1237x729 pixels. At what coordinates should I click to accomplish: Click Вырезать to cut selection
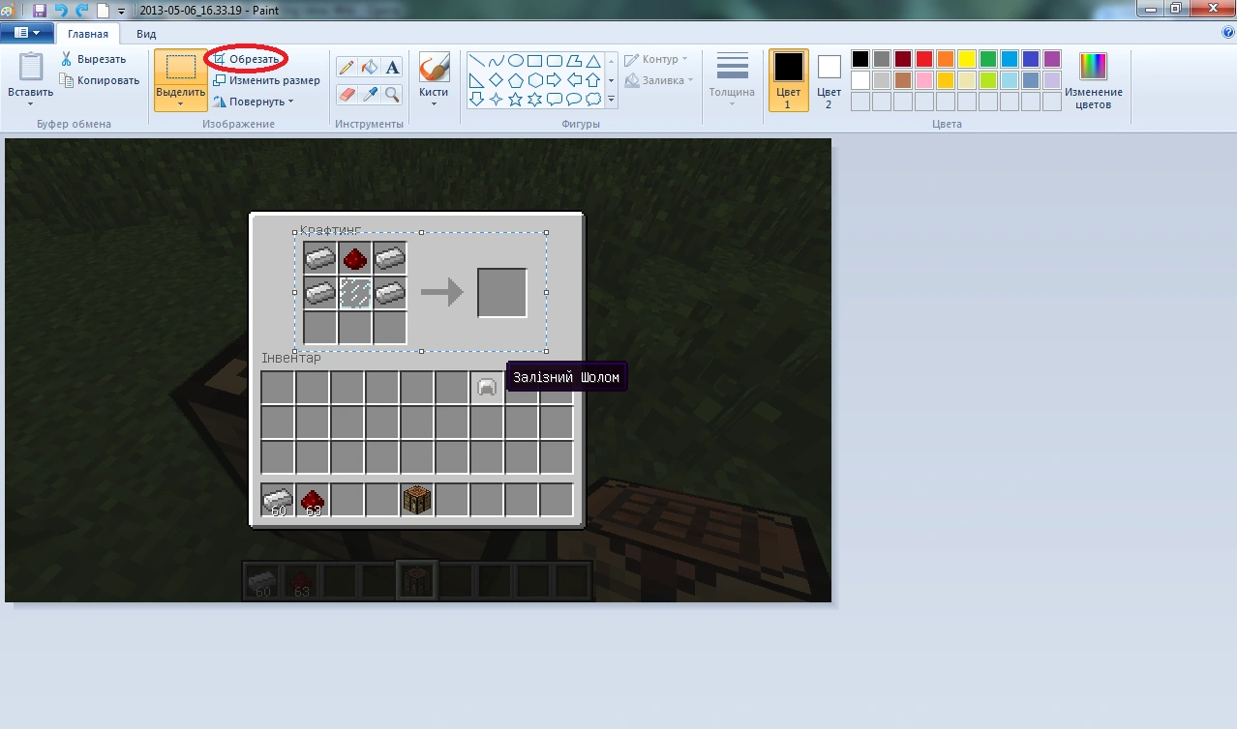coord(93,59)
